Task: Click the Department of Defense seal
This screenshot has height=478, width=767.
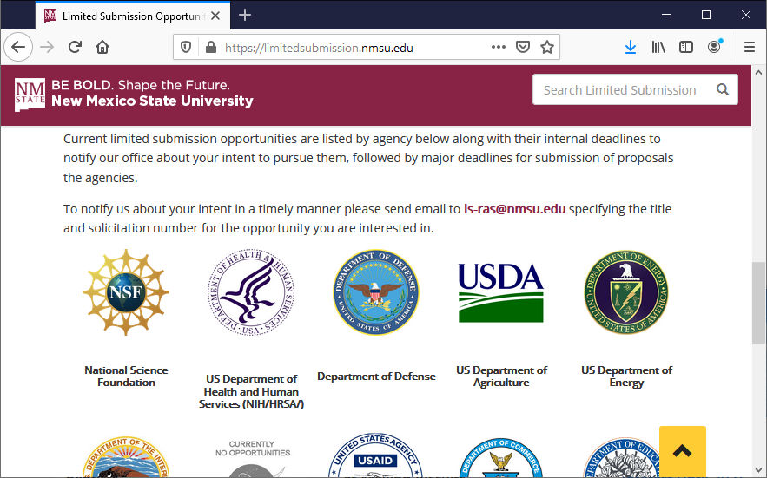Action: 376,292
